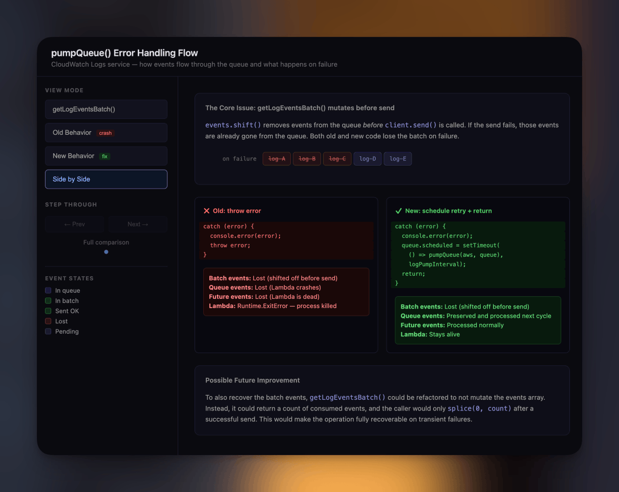
Task: Click 'Lambda: Runtime.ExitError — process killed' line
Action: click(x=272, y=306)
